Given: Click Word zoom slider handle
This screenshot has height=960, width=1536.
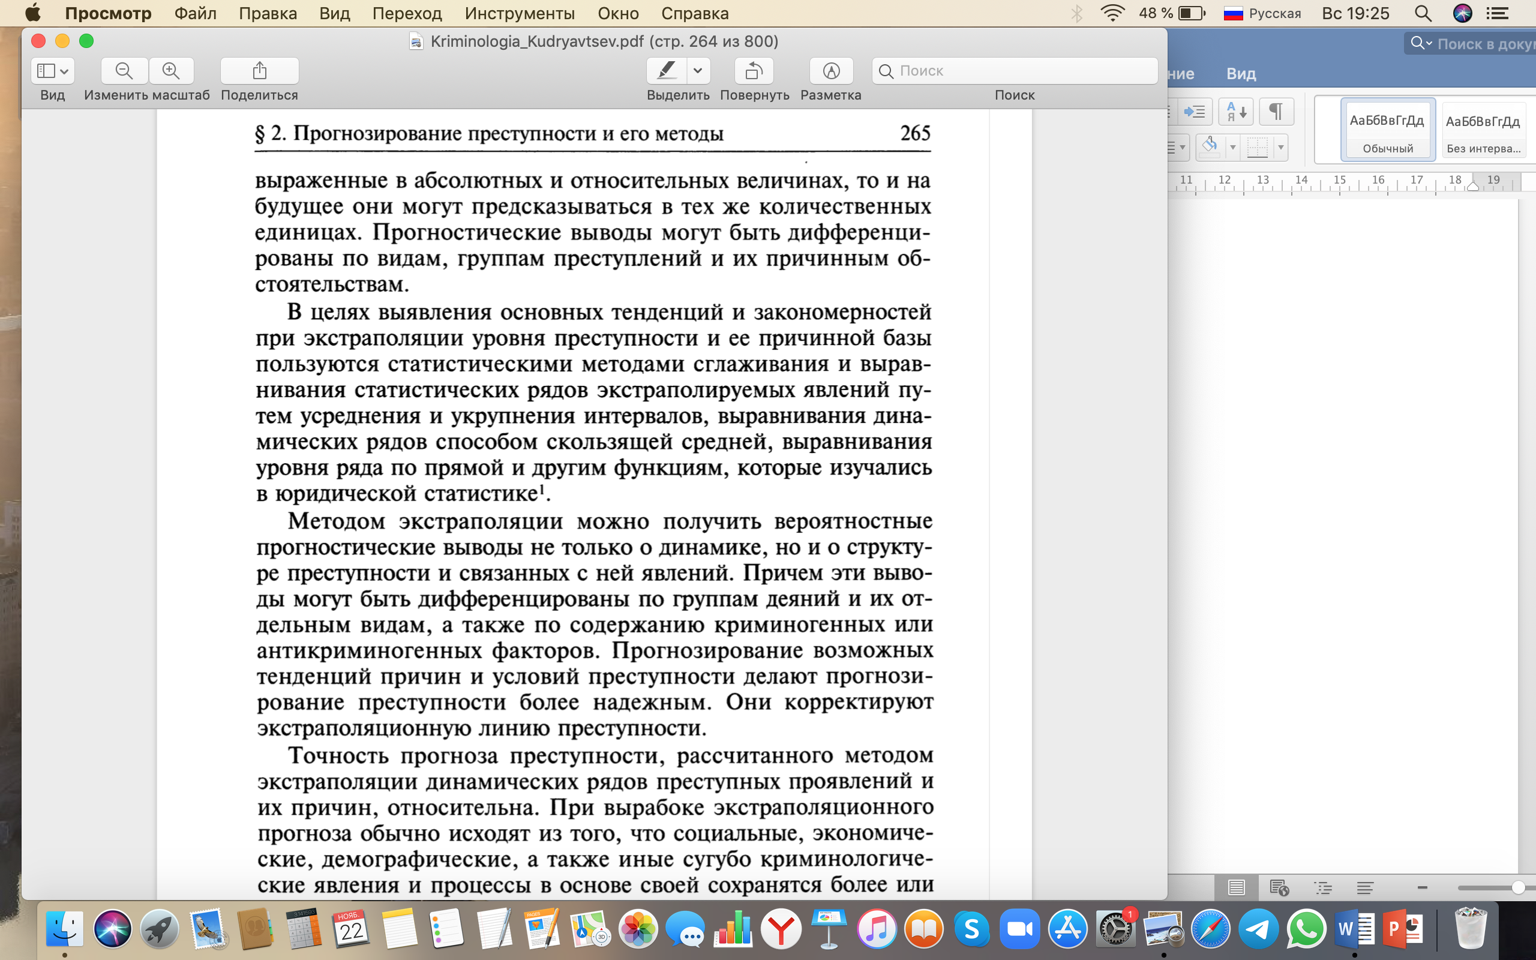Looking at the screenshot, I should click(1517, 887).
